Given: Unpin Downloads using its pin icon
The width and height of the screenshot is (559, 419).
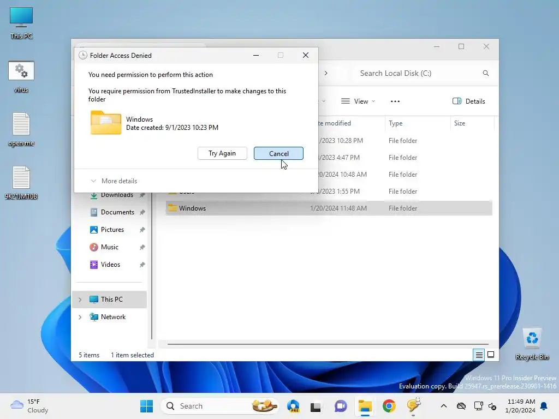Looking at the screenshot, I should point(142,195).
